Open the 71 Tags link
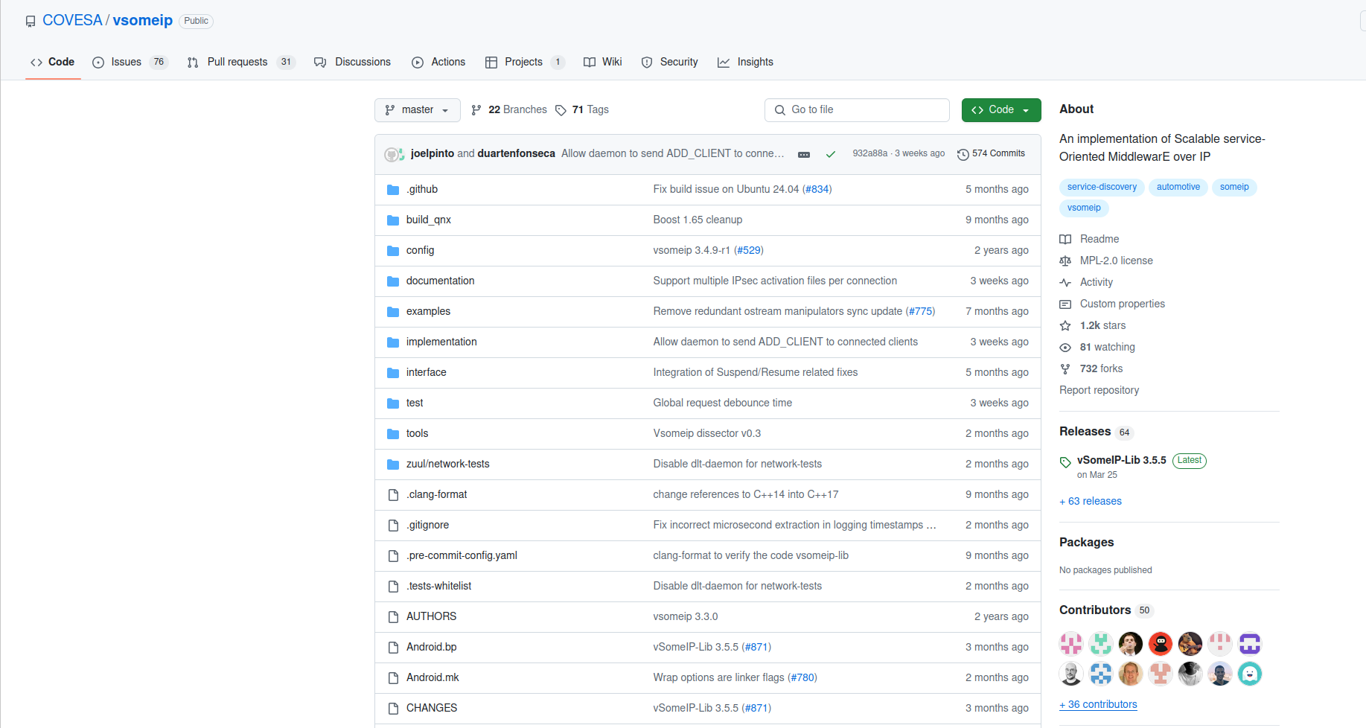 pos(582,110)
